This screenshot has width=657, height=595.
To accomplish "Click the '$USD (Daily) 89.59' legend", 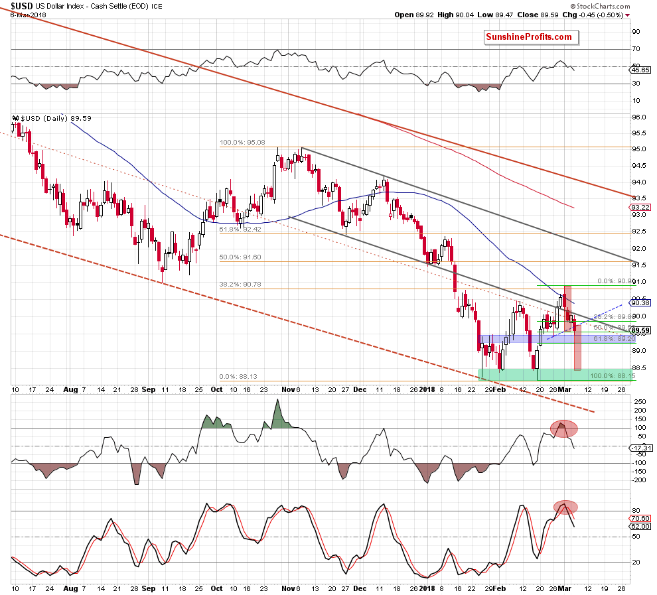I will (x=52, y=119).
